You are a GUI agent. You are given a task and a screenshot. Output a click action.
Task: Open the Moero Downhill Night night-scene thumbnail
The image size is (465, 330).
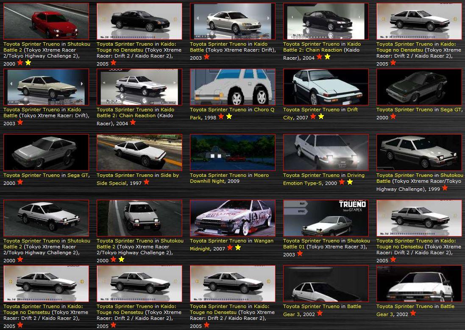coord(232,153)
